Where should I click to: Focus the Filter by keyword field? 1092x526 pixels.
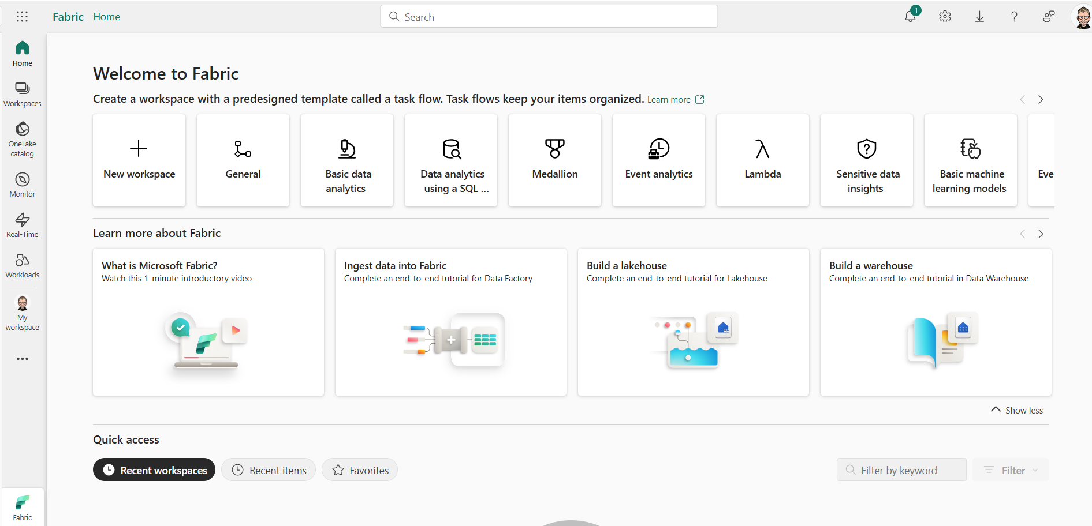(901, 470)
